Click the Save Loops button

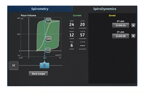coord(38,74)
